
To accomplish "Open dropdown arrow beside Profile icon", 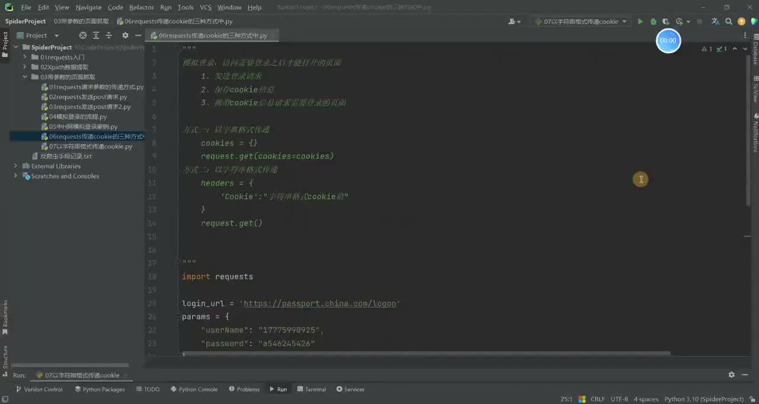I will pos(688,22).
